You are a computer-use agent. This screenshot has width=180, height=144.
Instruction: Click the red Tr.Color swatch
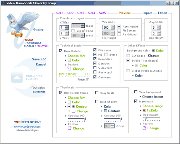[144, 110]
